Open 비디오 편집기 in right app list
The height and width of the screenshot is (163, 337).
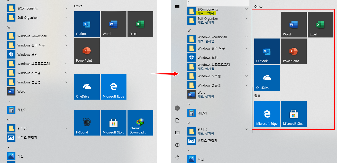point(218,141)
